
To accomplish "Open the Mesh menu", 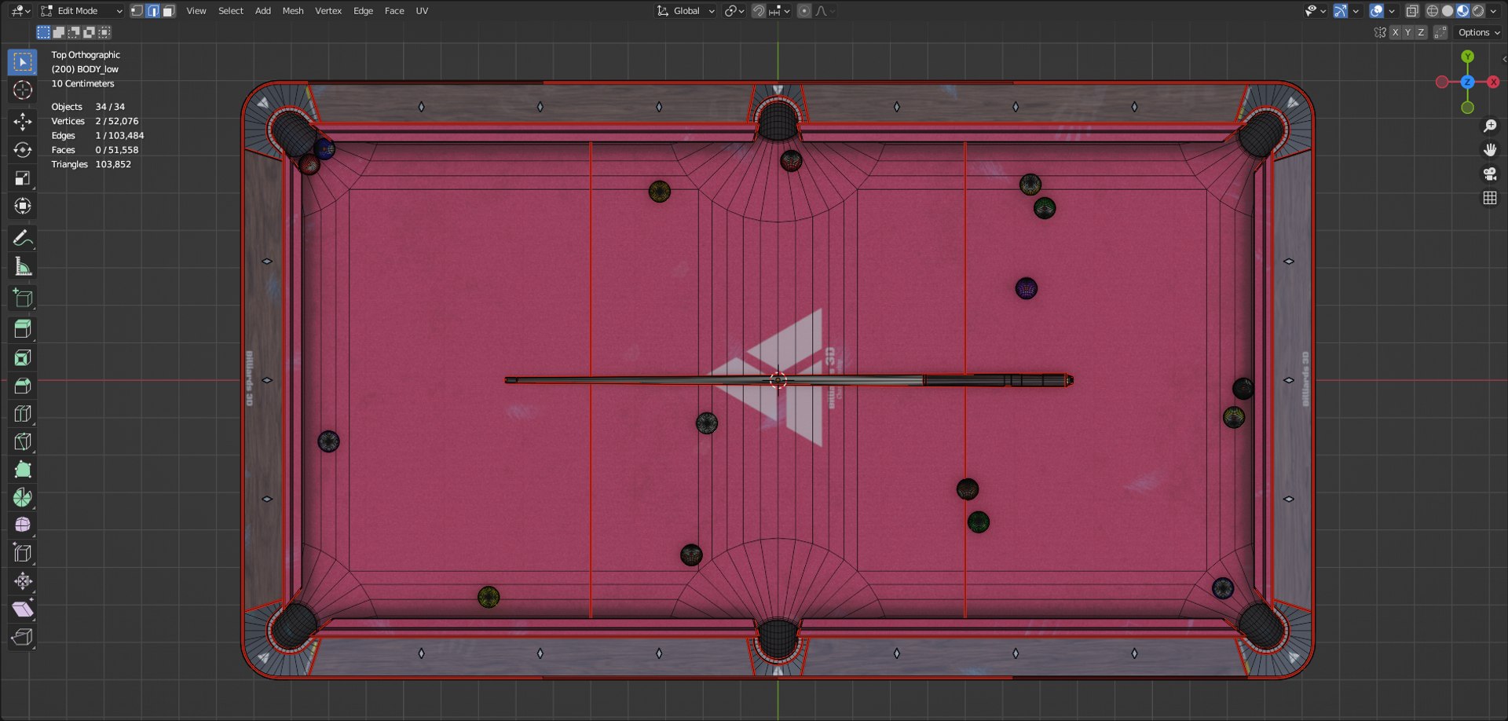I will pyautogui.click(x=293, y=11).
